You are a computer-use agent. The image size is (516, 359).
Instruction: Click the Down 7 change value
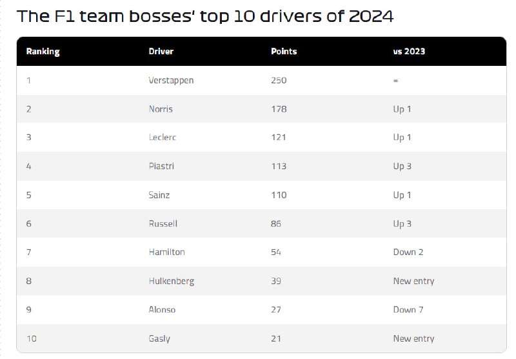(408, 309)
